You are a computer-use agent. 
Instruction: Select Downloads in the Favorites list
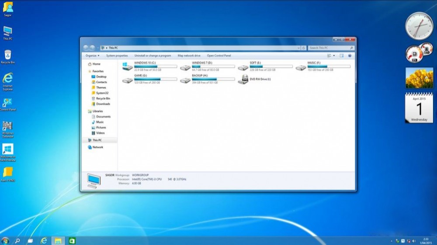point(103,104)
